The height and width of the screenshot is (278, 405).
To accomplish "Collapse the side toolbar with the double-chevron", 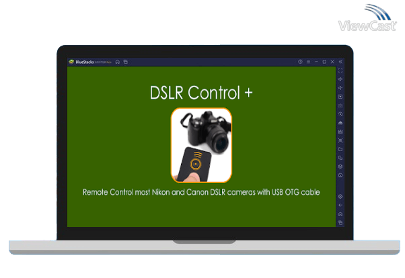I will coord(340,62).
